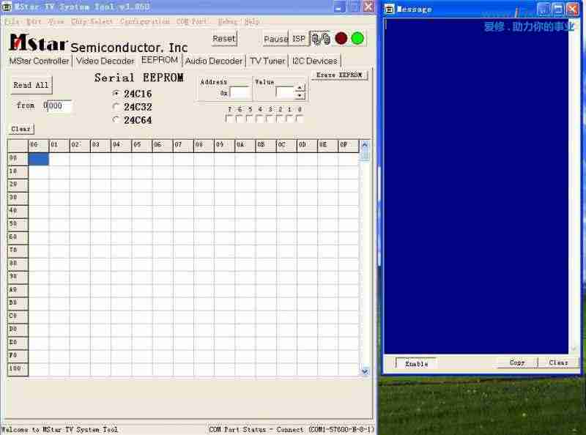The width and height of the screenshot is (586, 435).
Task: Click the connect link icon in toolbar
Action: (321, 38)
